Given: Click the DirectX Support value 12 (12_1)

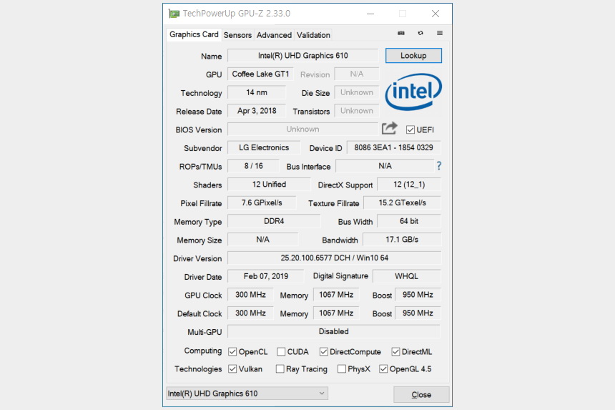Looking at the screenshot, I should pyautogui.click(x=409, y=185).
